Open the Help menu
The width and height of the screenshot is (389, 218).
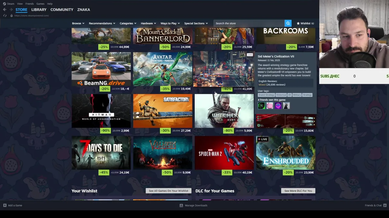(x=50, y=4)
